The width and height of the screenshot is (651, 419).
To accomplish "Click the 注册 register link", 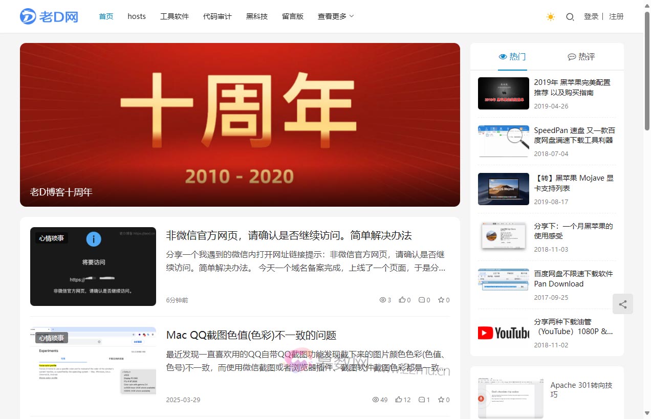I will pyautogui.click(x=616, y=16).
